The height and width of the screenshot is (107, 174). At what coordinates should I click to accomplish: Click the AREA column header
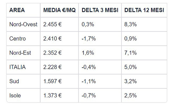click(x=17, y=10)
